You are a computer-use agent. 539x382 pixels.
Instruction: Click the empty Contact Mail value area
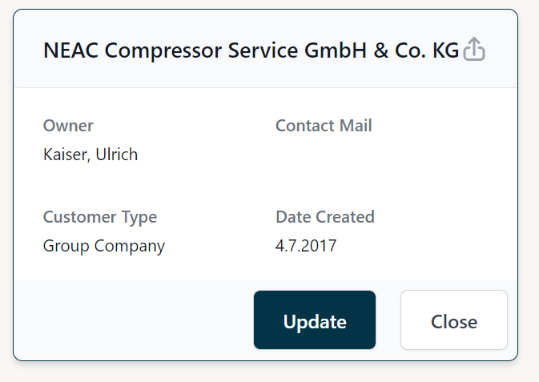[324, 155]
